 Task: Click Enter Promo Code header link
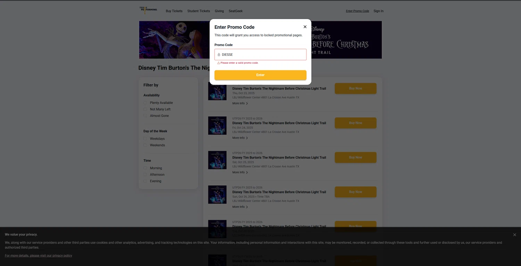[x=357, y=11]
